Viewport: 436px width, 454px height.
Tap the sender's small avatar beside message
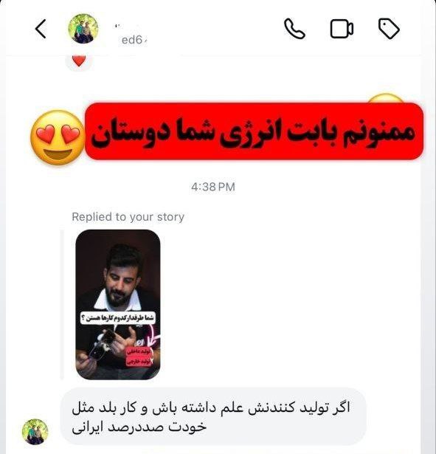[35, 431]
